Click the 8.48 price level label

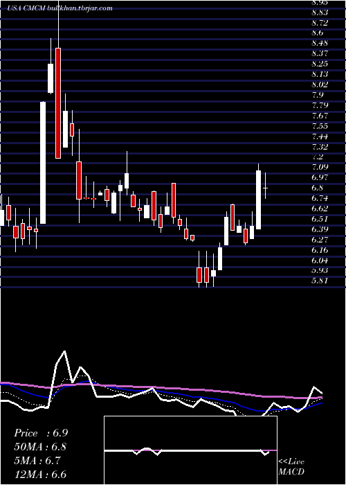point(320,43)
